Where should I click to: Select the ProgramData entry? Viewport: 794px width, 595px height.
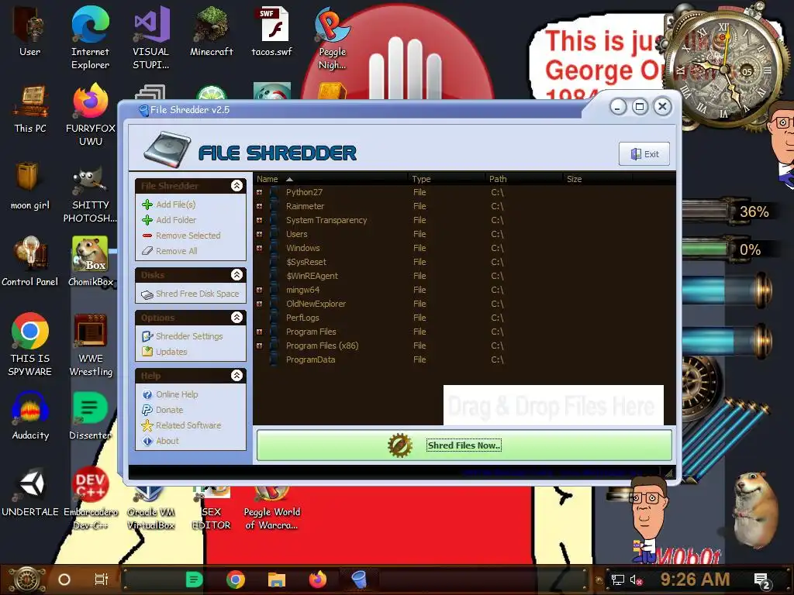[x=310, y=359]
